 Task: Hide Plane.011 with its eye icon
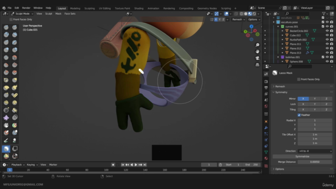coord(327,44)
